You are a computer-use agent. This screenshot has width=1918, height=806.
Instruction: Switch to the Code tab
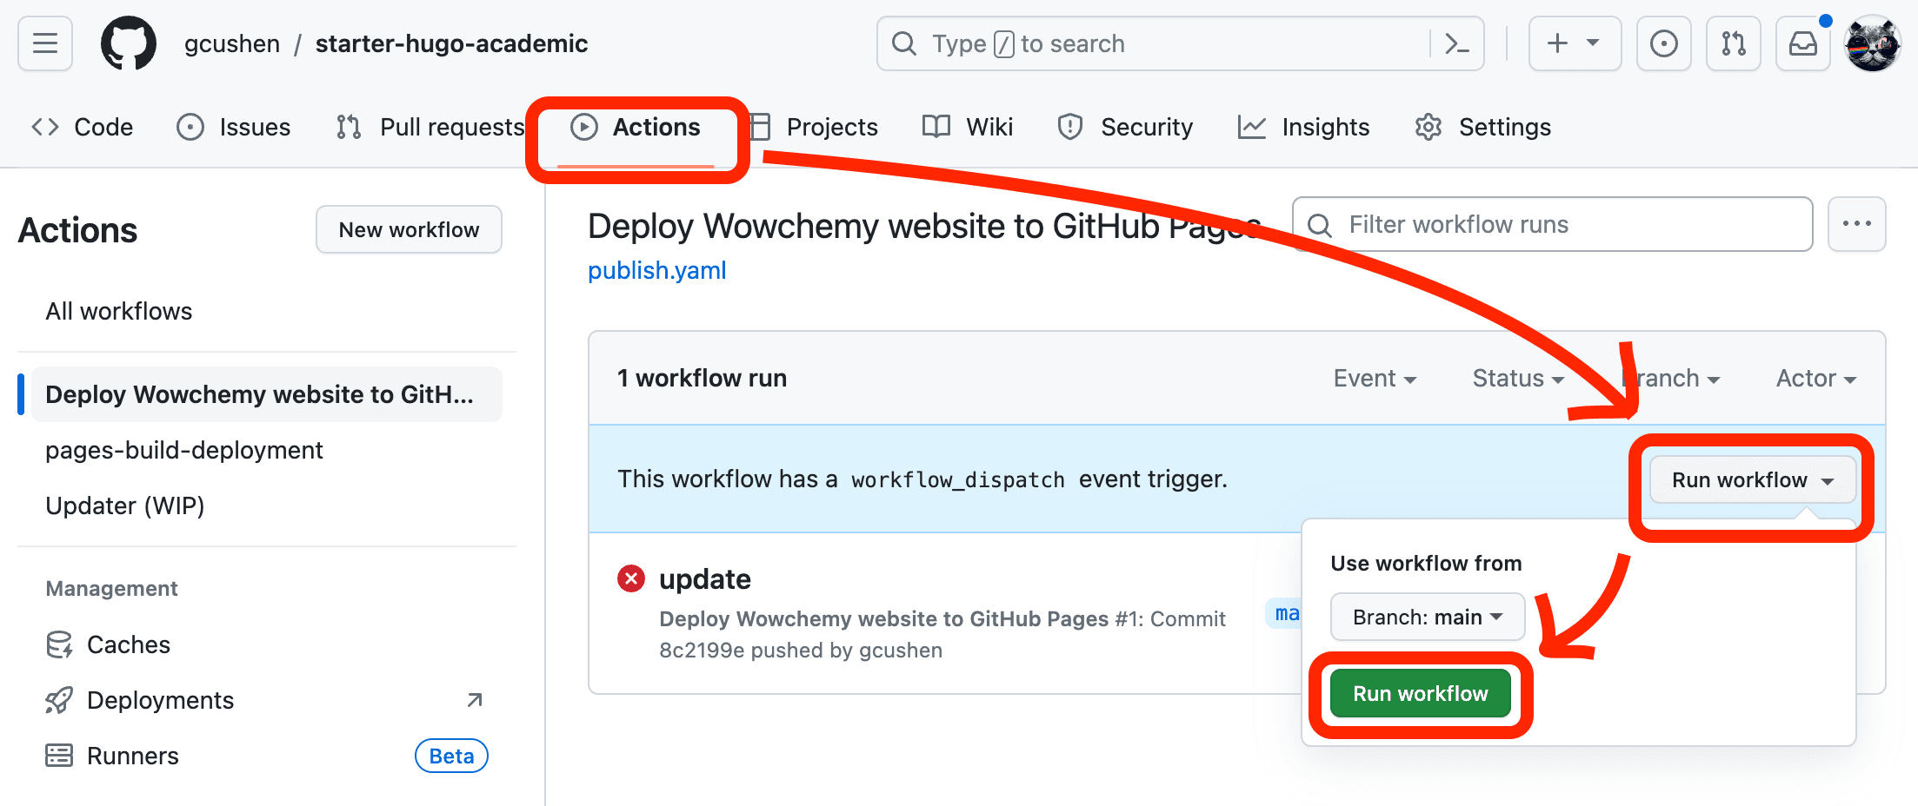[x=82, y=127]
